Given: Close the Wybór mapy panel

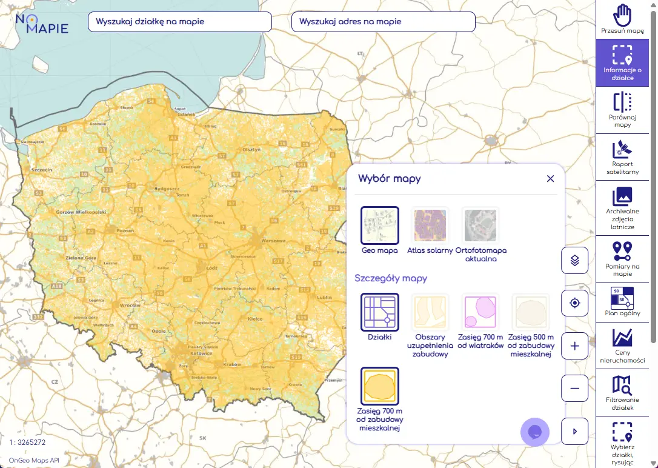Looking at the screenshot, I should coord(550,178).
